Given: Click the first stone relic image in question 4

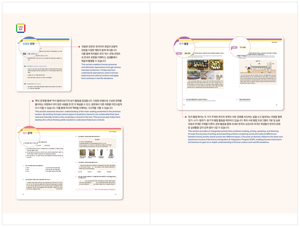Looking at the screenshot, I should (83, 152).
